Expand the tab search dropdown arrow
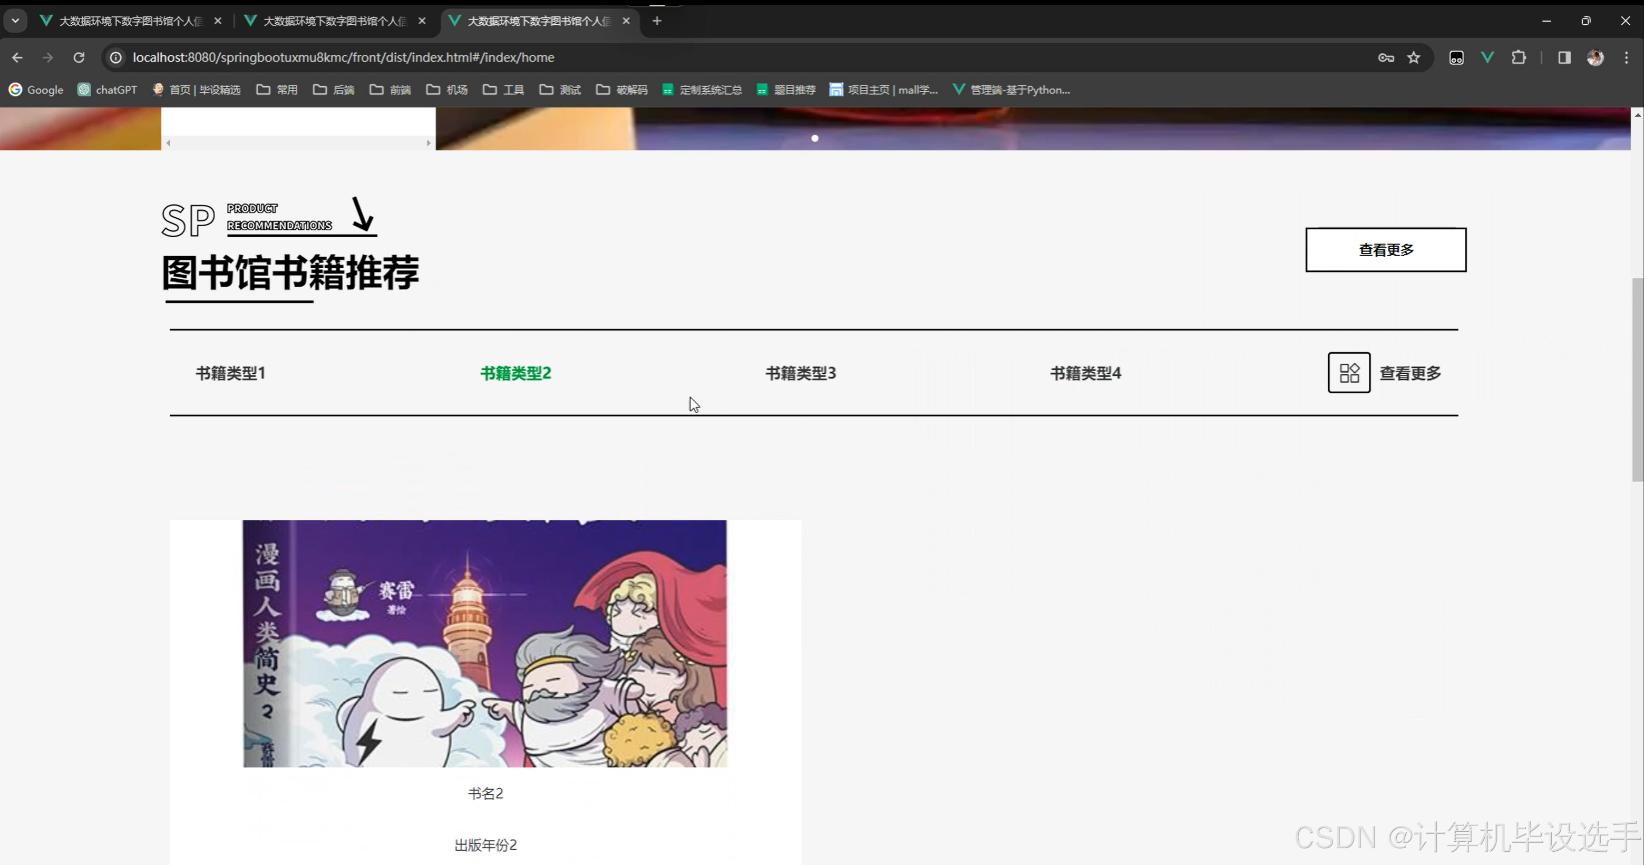Viewport: 1644px width, 865px height. coord(15,21)
